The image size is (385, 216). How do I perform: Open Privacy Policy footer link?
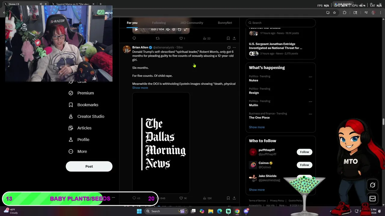click(277, 201)
